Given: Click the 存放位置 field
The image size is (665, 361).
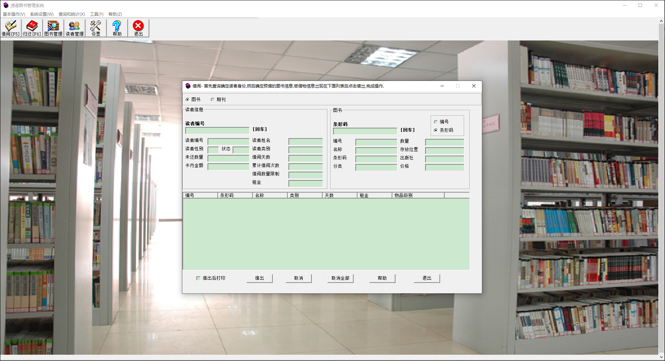Looking at the screenshot, I should (x=445, y=151).
